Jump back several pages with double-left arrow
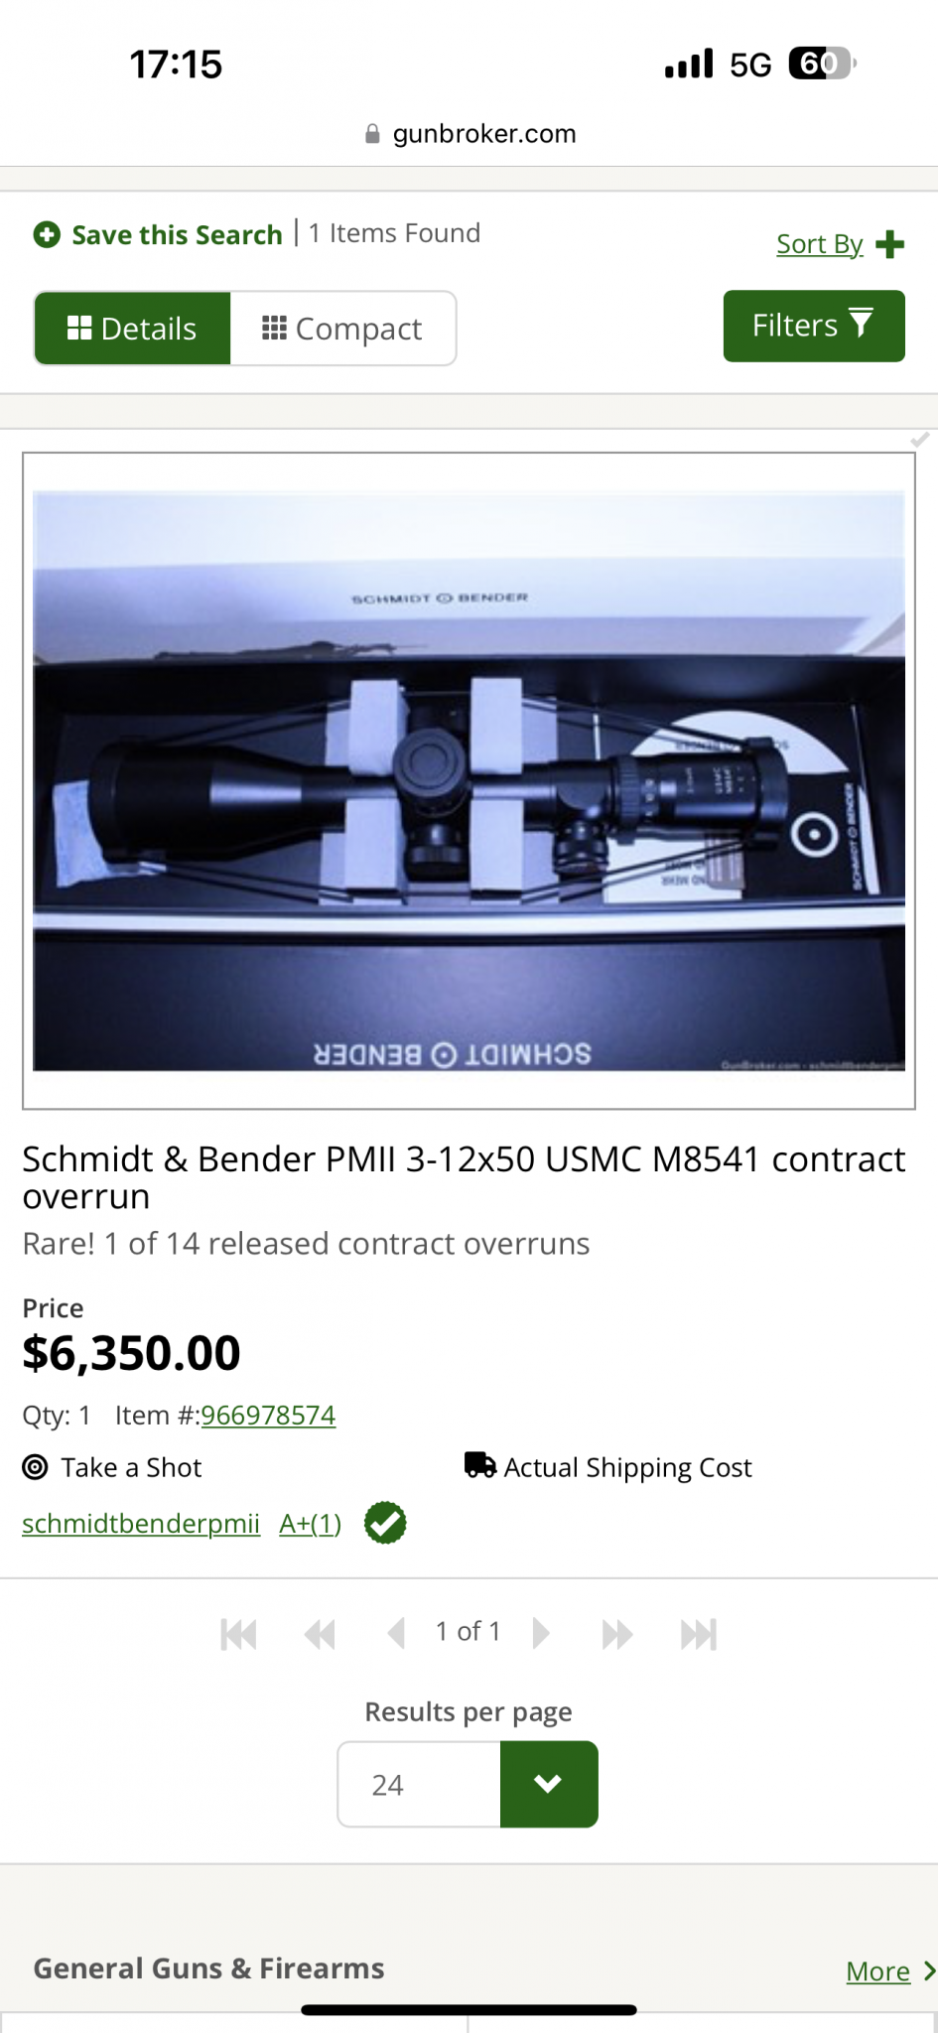Viewport: 938px width, 2033px height. pos(320,1634)
